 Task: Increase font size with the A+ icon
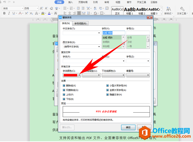[x=41, y=8]
